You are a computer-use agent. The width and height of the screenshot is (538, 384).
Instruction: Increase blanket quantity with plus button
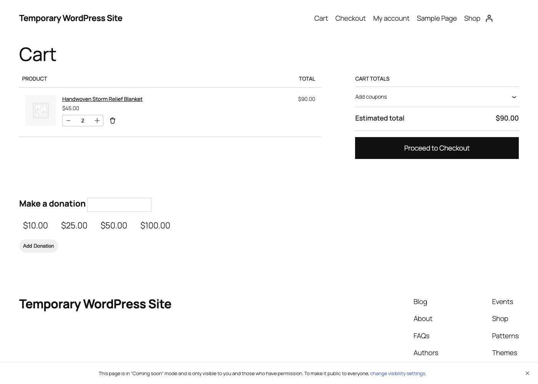click(97, 121)
